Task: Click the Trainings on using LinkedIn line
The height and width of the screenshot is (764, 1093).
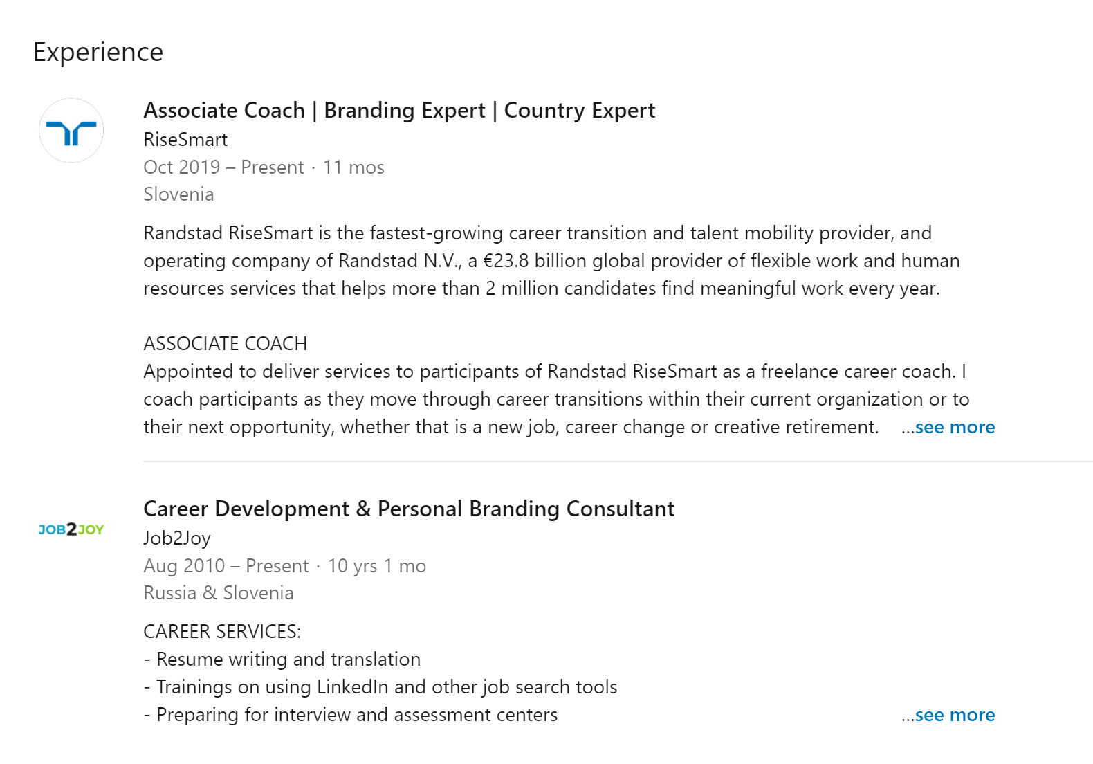Action: 380,687
